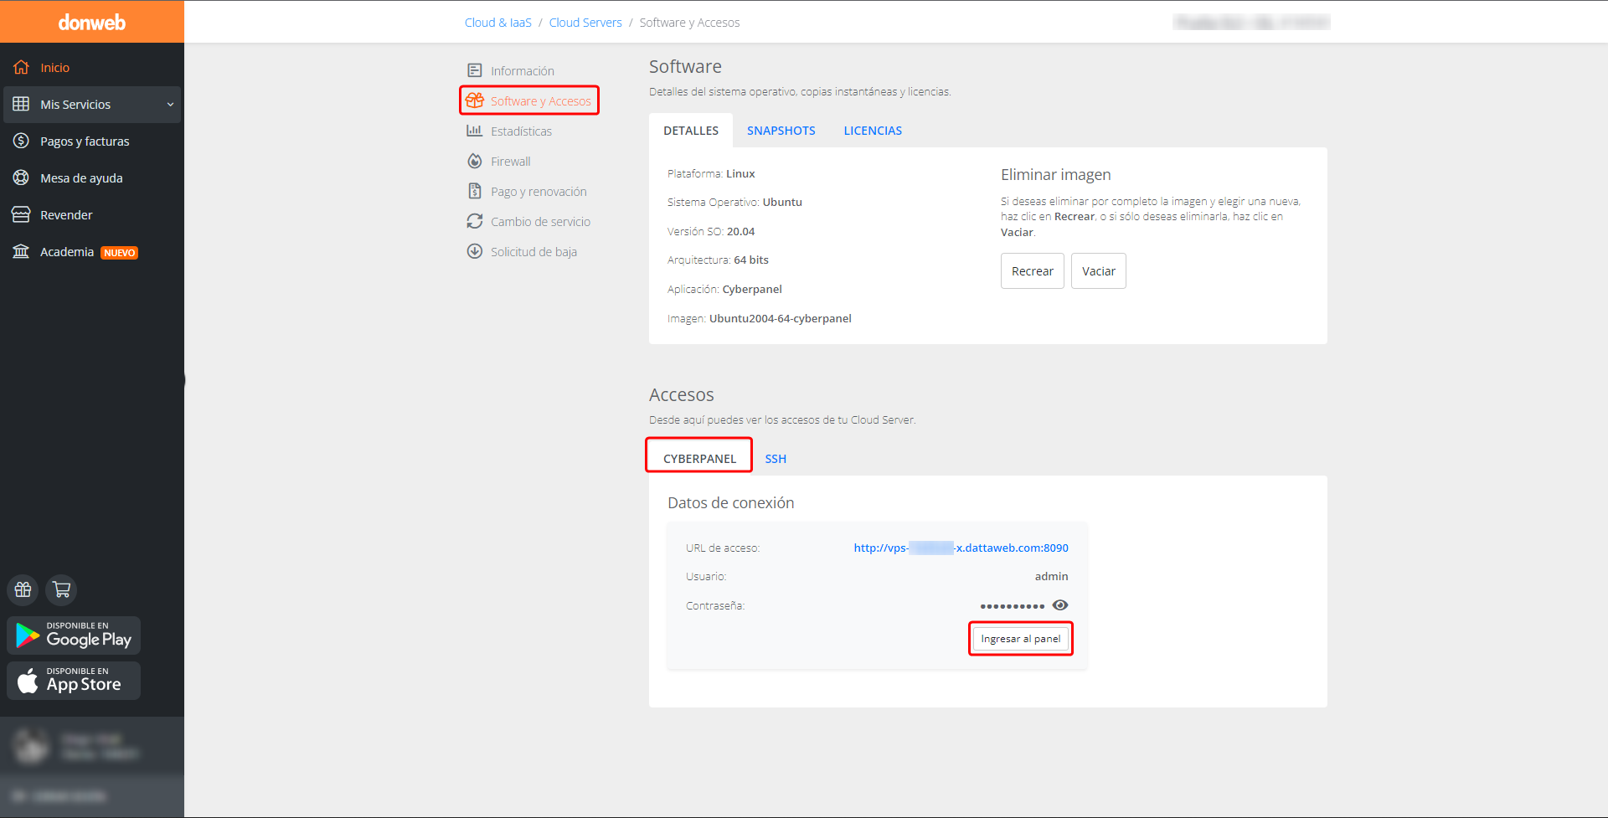Click the NUEVO badge beside Academia
This screenshot has height=818, width=1608.
120,253
